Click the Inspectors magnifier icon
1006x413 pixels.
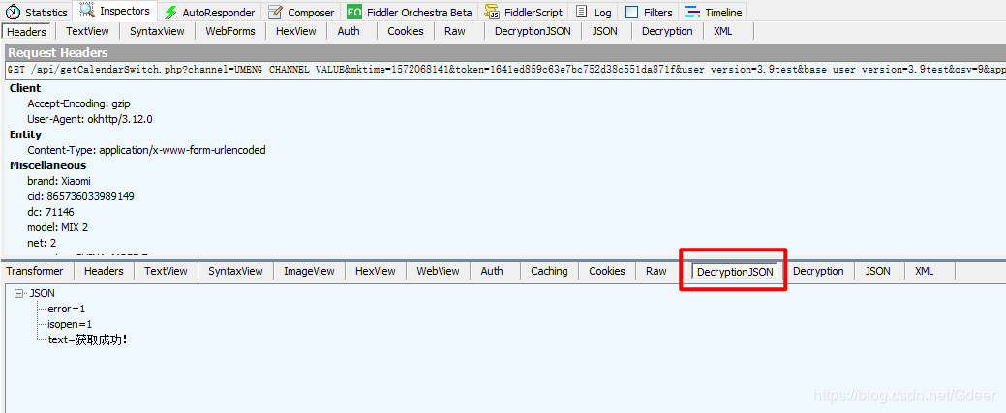click(x=86, y=11)
